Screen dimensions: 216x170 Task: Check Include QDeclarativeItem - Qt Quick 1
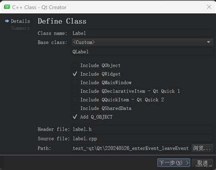pyautogui.click(x=75, y=91)
